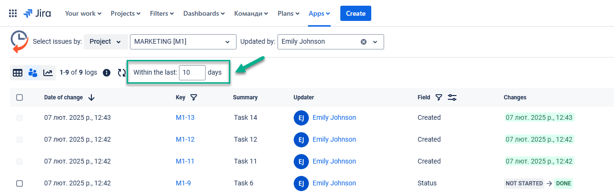This screenshot has height=193, width=614.
Task: Open the Jira app switcher grid
Action: [13, 13]
